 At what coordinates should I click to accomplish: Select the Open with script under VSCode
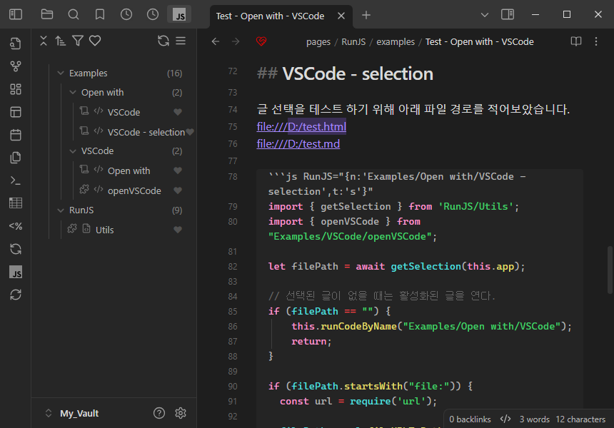pos(129,171)
